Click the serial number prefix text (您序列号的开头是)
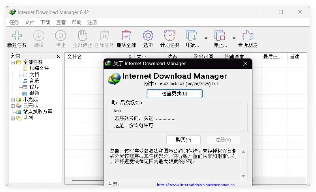 point(134,118)
